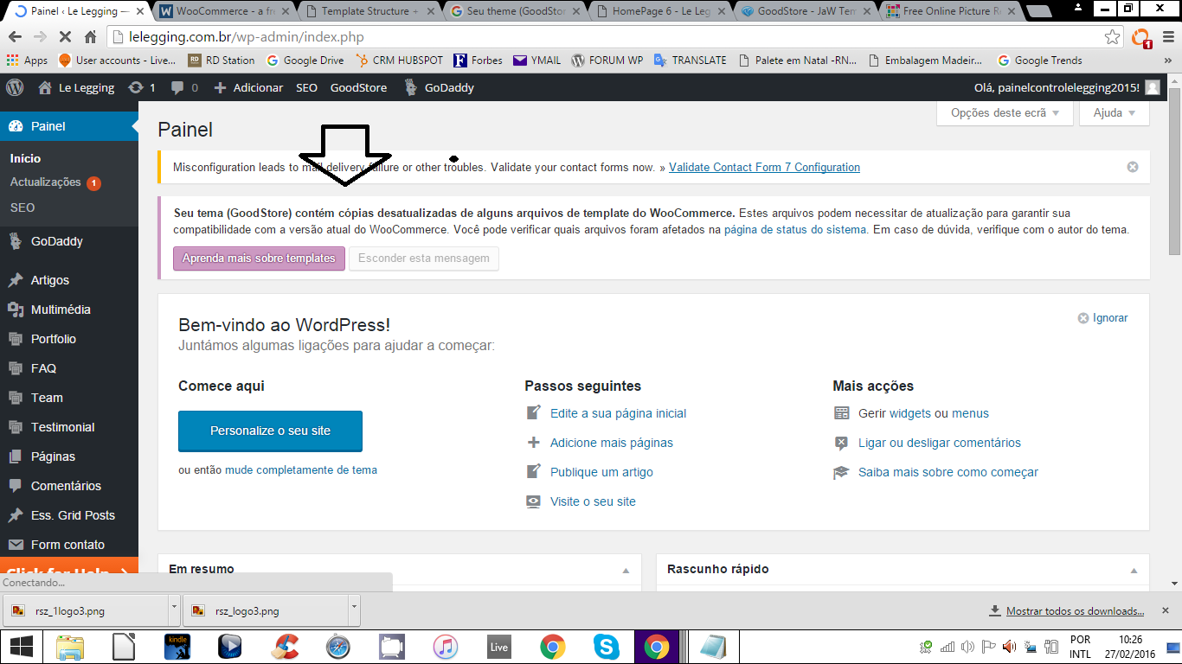Screen dimensions: 1182x664
Task: Open the painelcontrolelegging2015 user profile menu
Action: (x=1067, y=87)
